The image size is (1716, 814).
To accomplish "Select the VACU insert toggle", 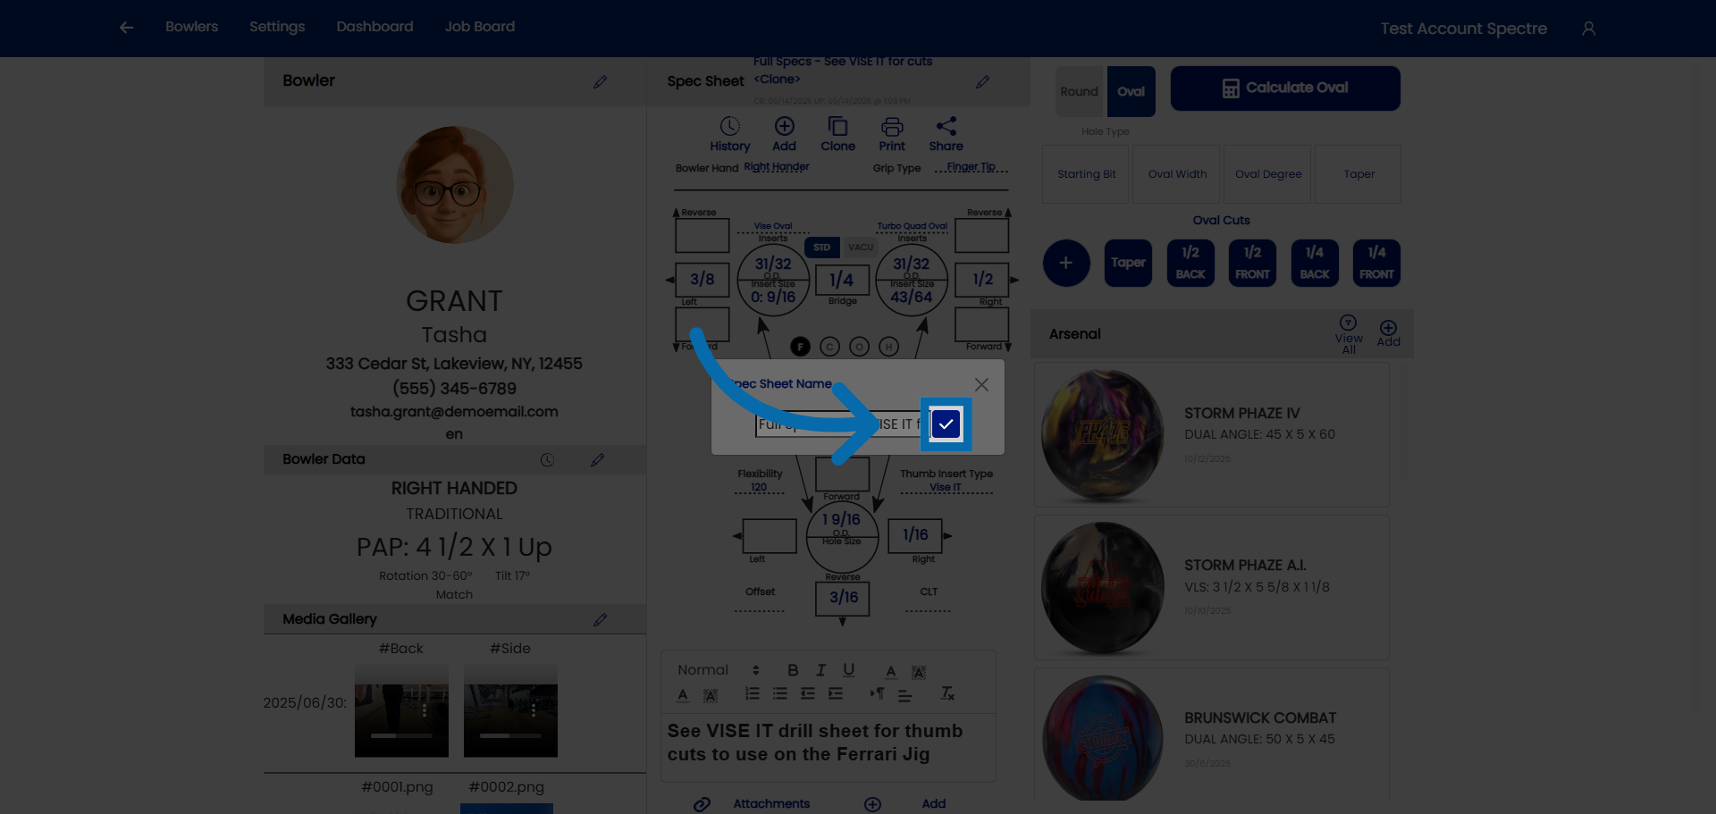I will [x=861, y=248].
